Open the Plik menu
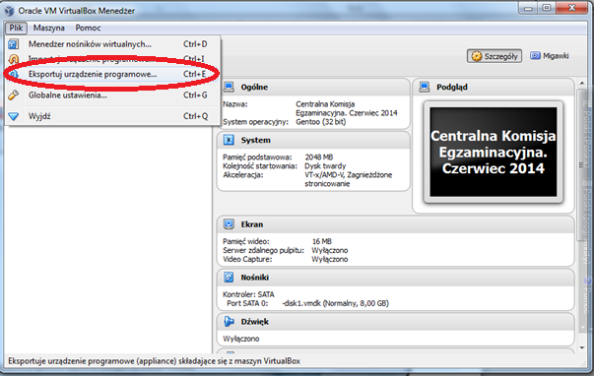 point(16,28)
